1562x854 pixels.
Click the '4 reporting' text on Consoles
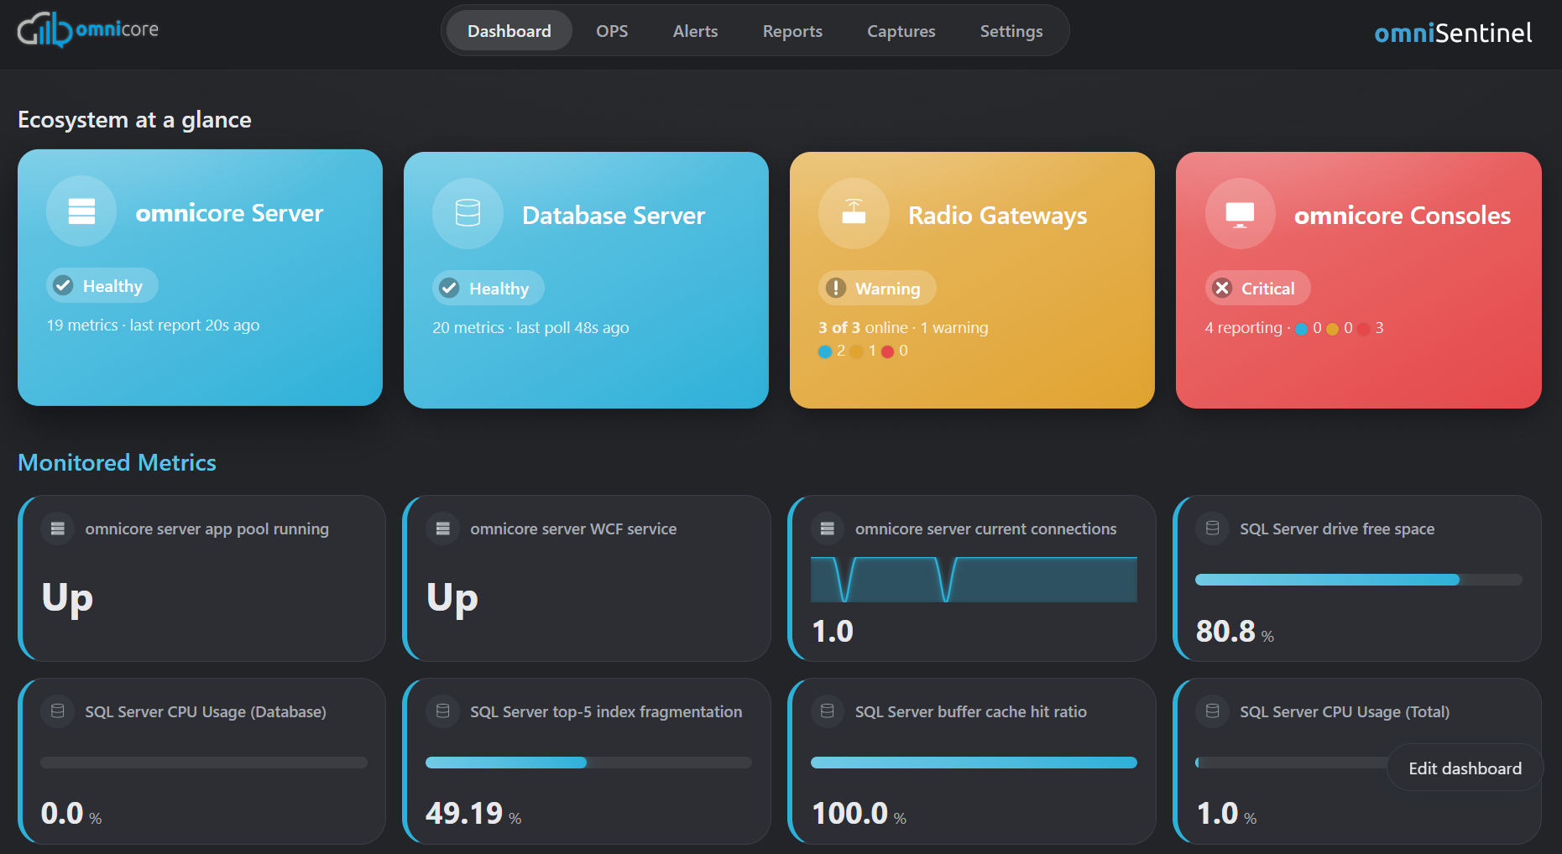[x=1243, y=327]
